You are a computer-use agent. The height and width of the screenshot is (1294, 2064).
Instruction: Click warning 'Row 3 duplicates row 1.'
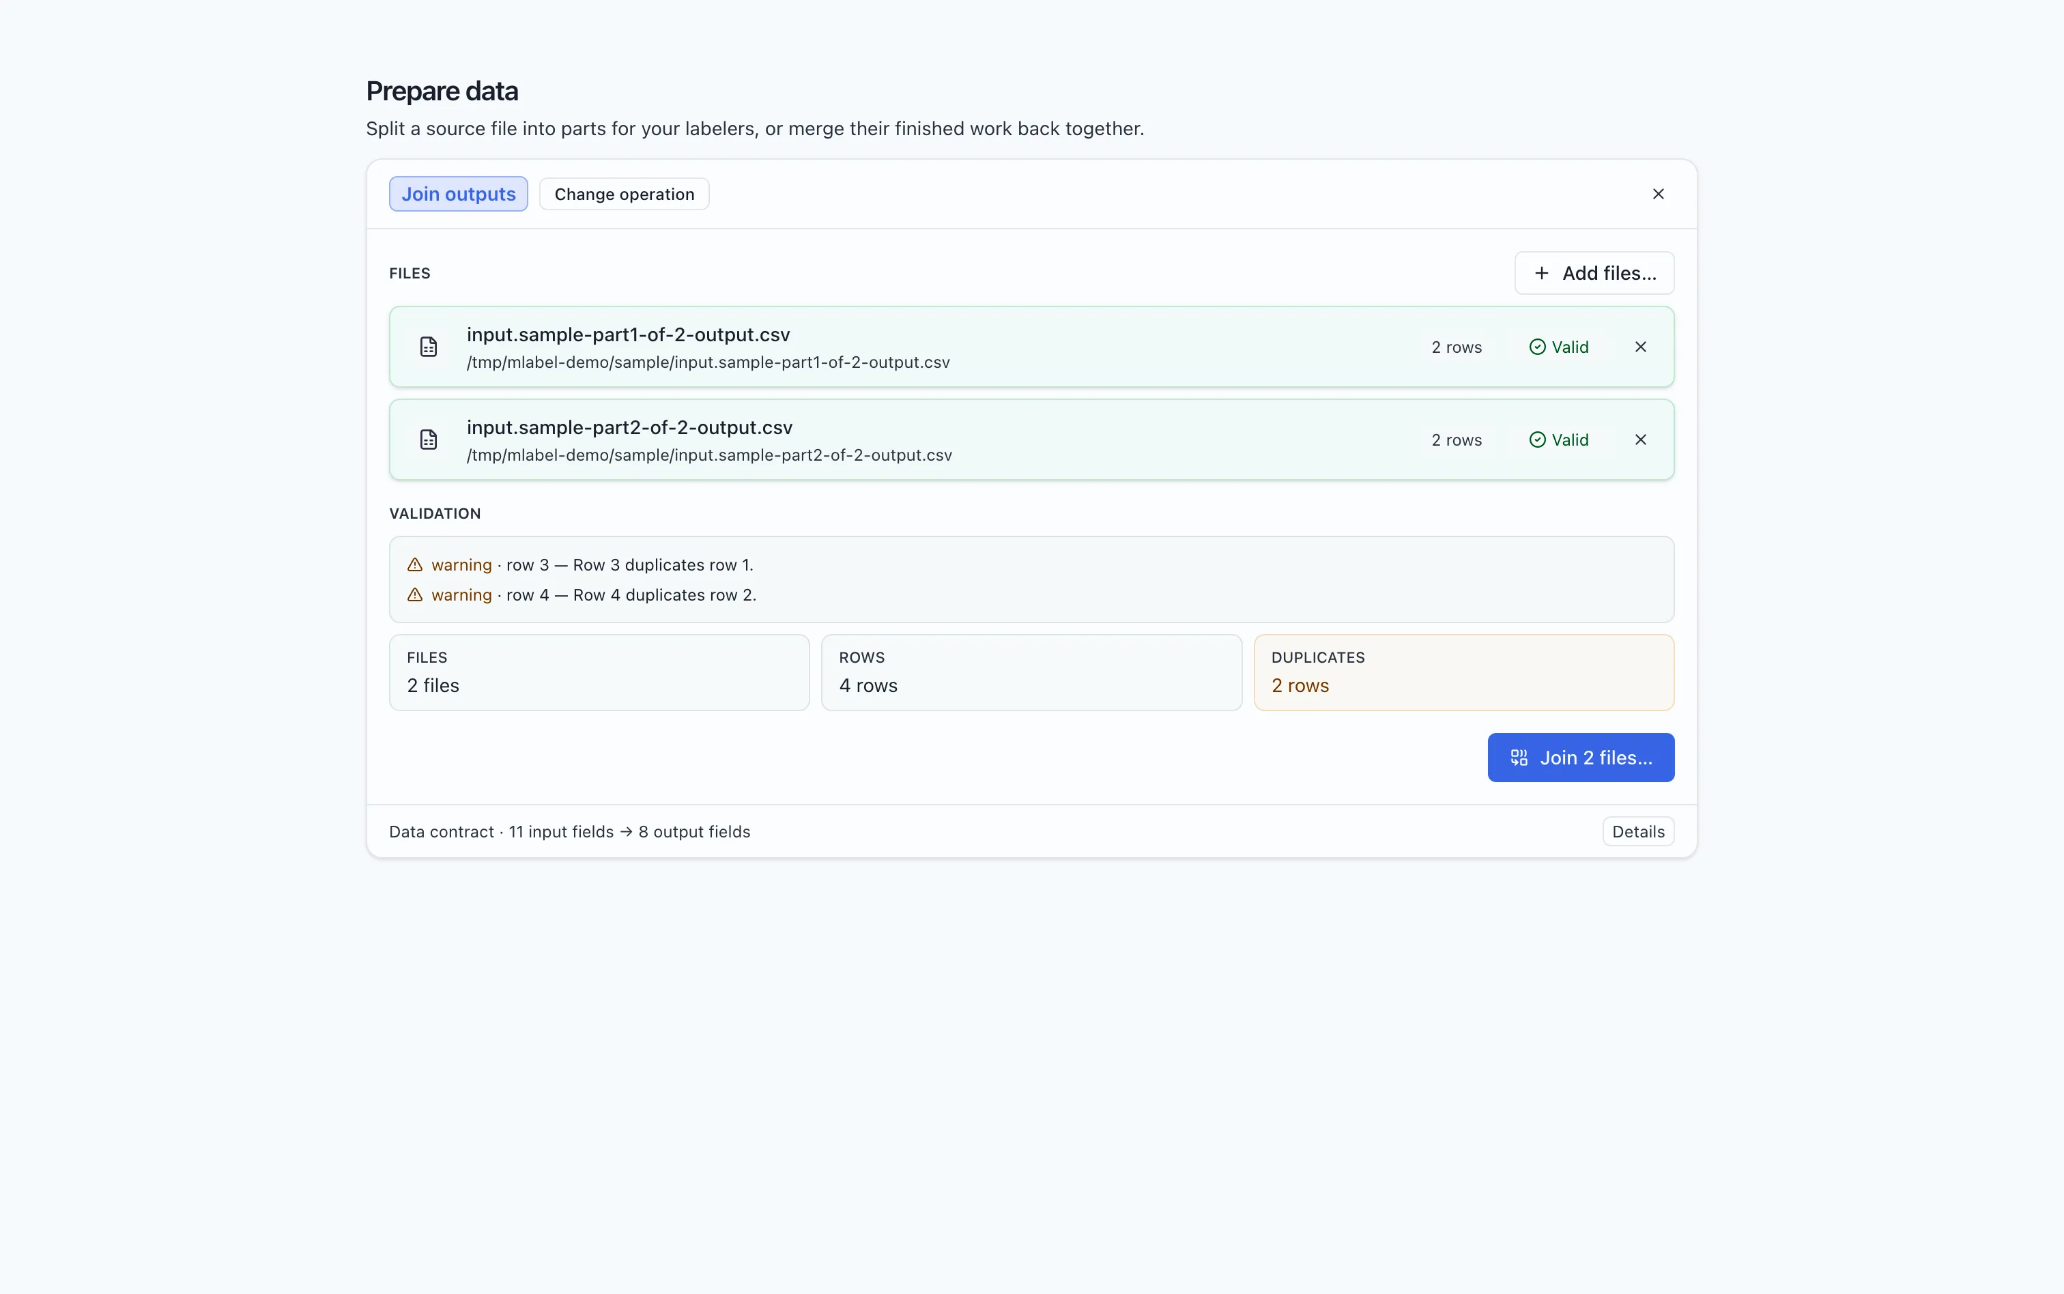pos(663,565)
